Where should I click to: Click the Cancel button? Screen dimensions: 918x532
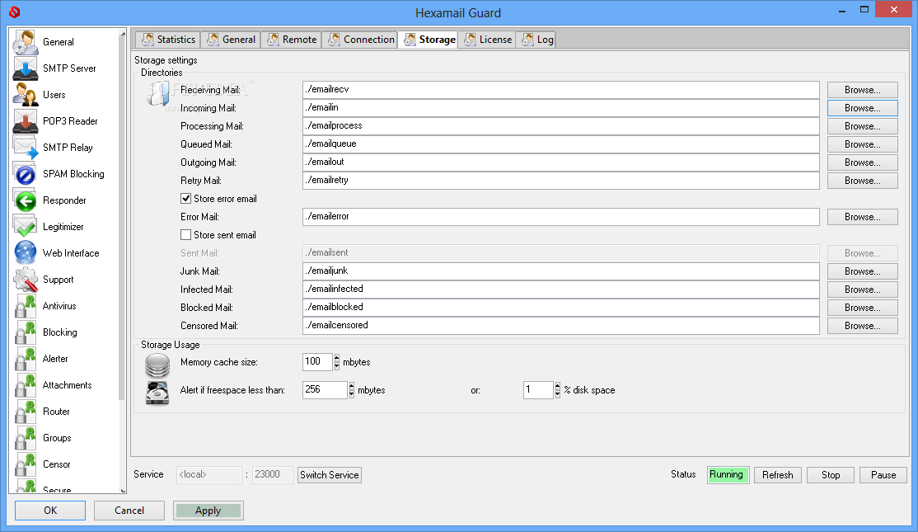(x=129, y=511)
